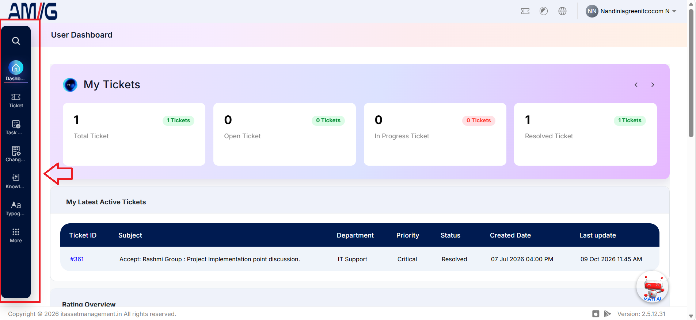Open the sidebar search icon

(x=16, y=41)
